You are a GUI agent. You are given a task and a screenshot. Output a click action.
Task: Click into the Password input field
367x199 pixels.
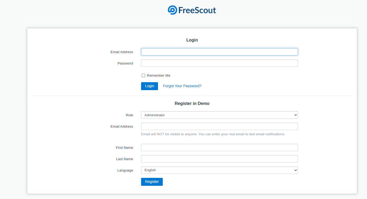[219, 63]
